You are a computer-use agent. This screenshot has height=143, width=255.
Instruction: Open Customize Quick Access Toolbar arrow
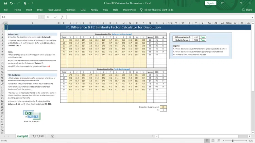coord(32,3)
